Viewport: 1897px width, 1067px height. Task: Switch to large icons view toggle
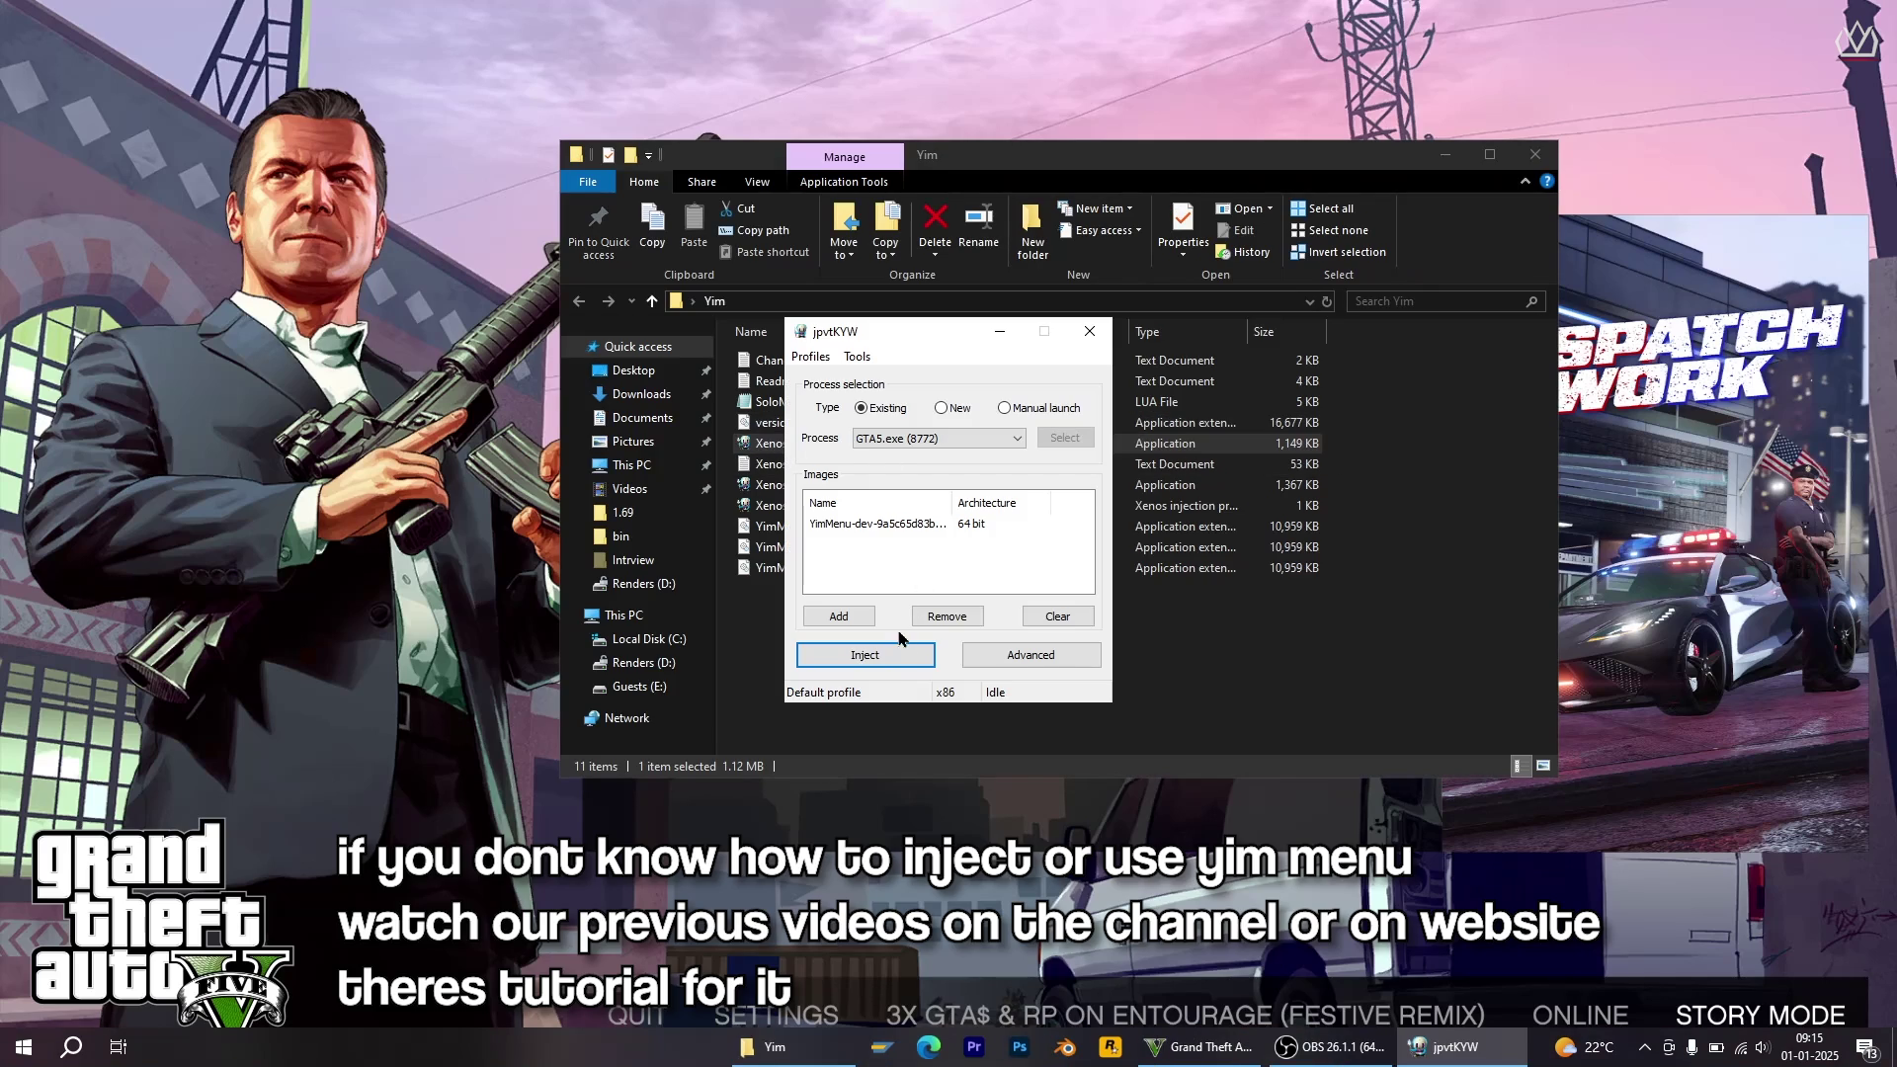1543,767
